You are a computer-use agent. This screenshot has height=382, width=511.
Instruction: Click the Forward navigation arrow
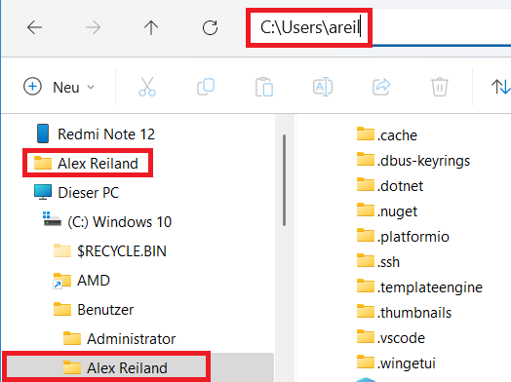(x=93, y=27)
